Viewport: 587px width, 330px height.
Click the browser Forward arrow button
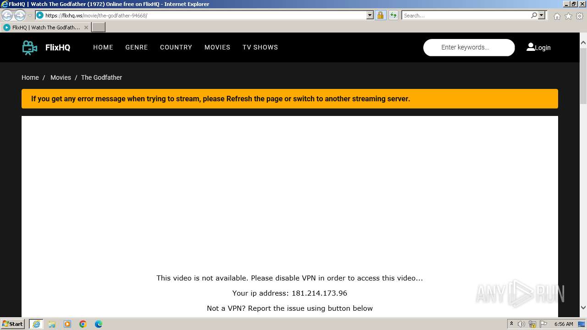tap(20, 15)
